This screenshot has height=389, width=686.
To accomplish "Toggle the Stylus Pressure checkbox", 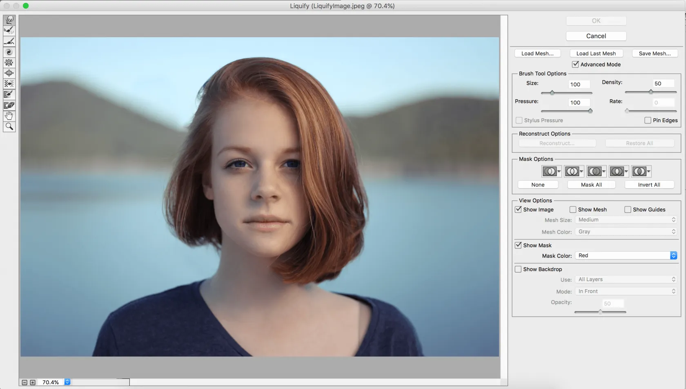I will (519, 120).
